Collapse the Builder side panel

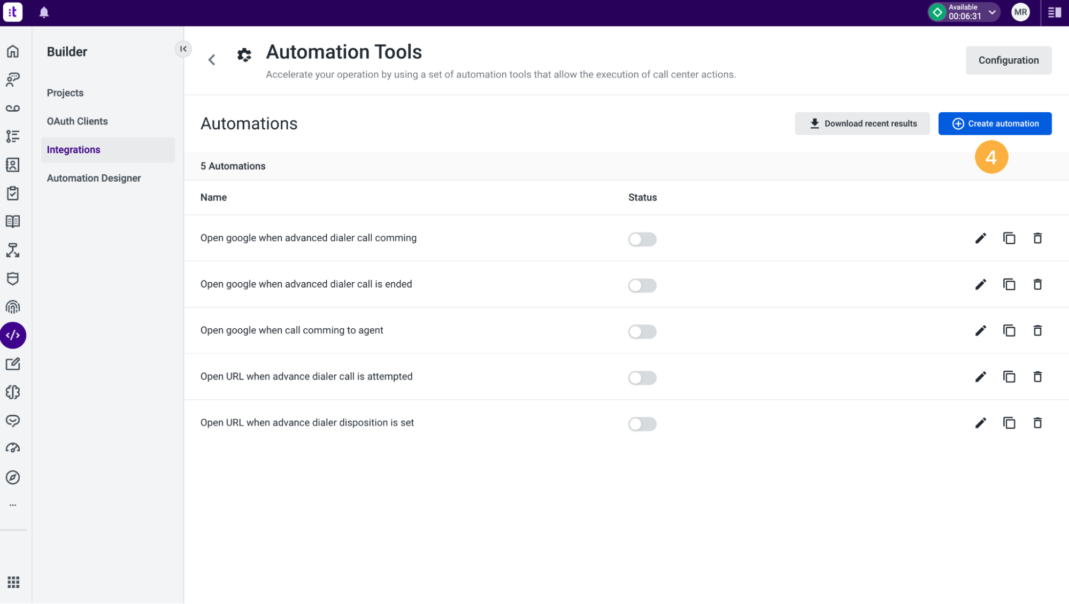(x=183, y=49)
